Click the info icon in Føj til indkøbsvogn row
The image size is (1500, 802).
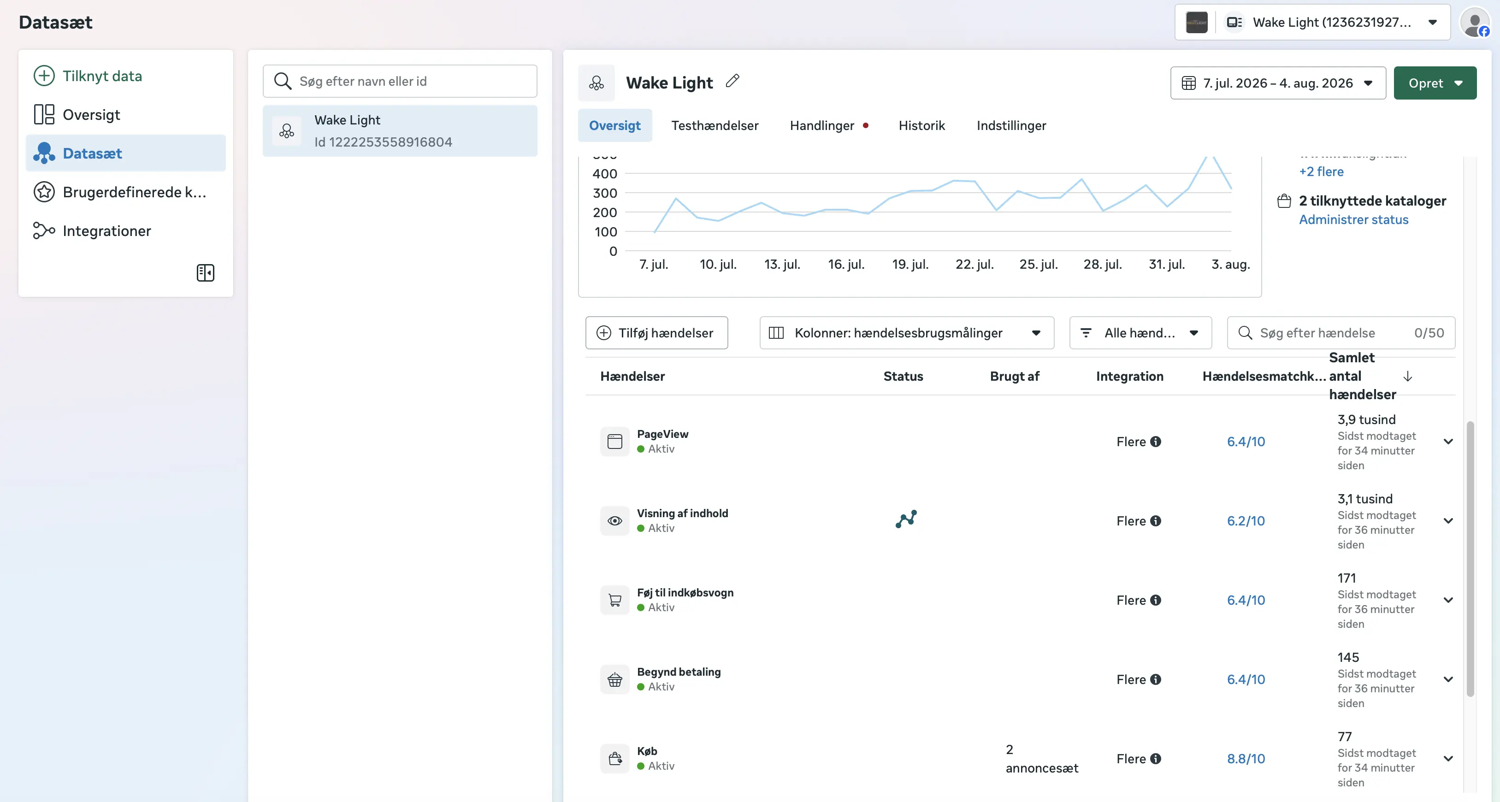(1156, 600)
